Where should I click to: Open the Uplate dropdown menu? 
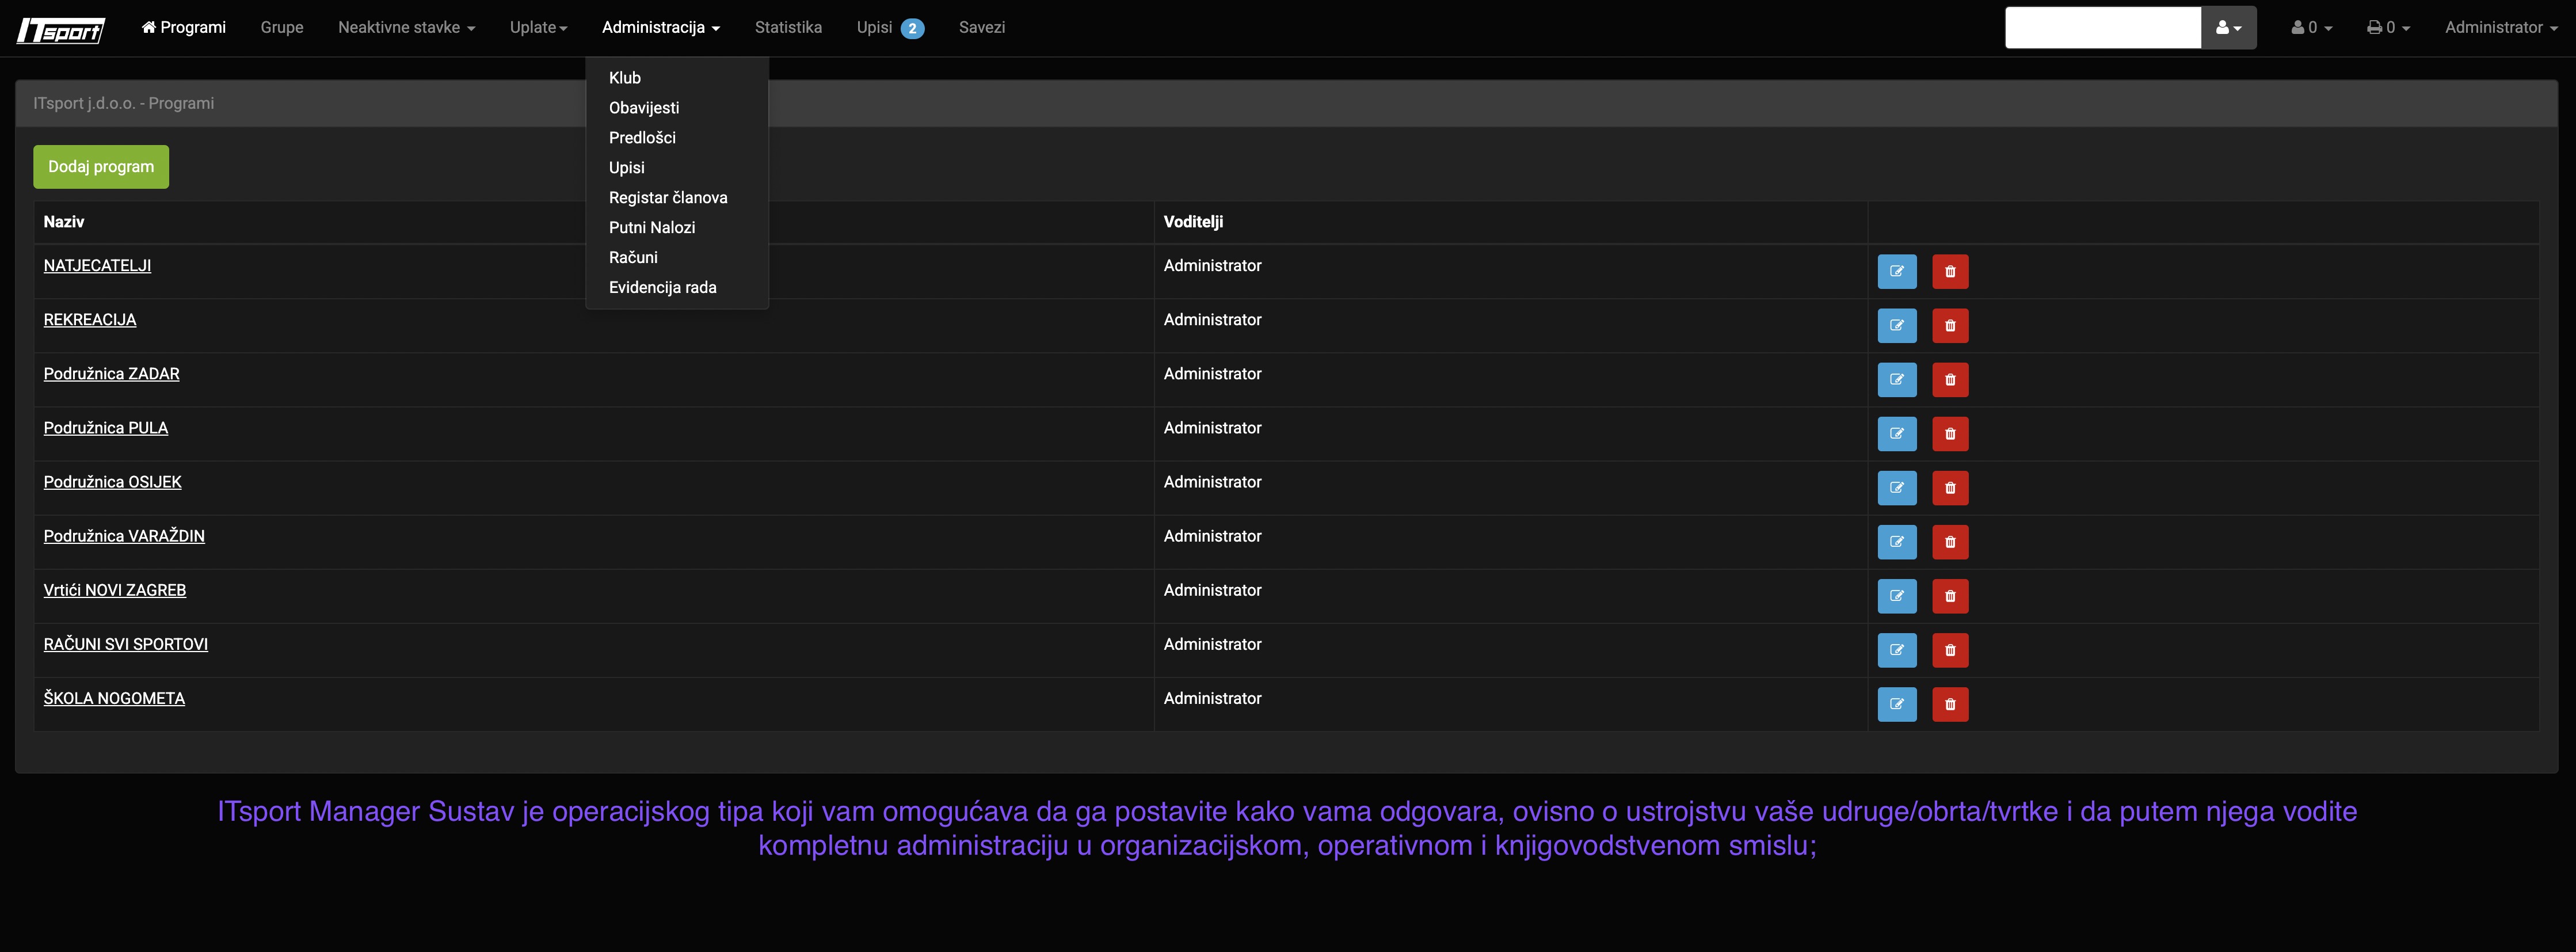[538, 28]
